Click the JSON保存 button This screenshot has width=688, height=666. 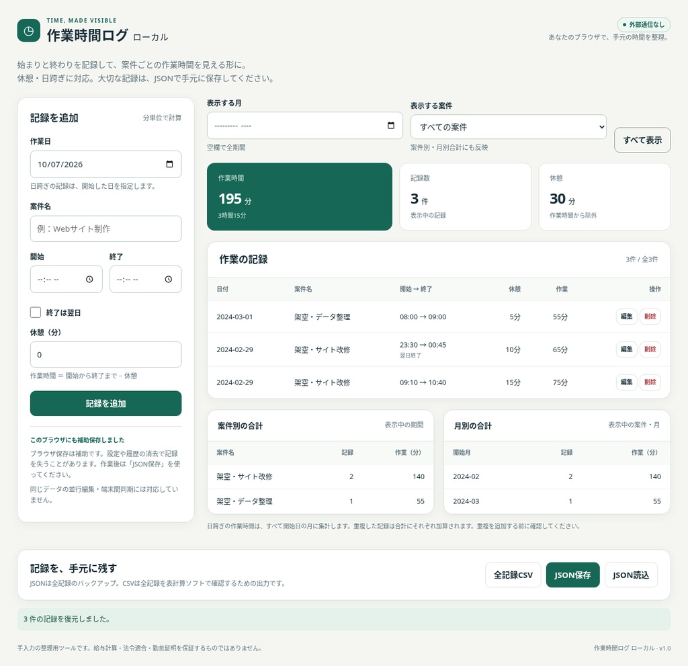[x=572, y=575]
